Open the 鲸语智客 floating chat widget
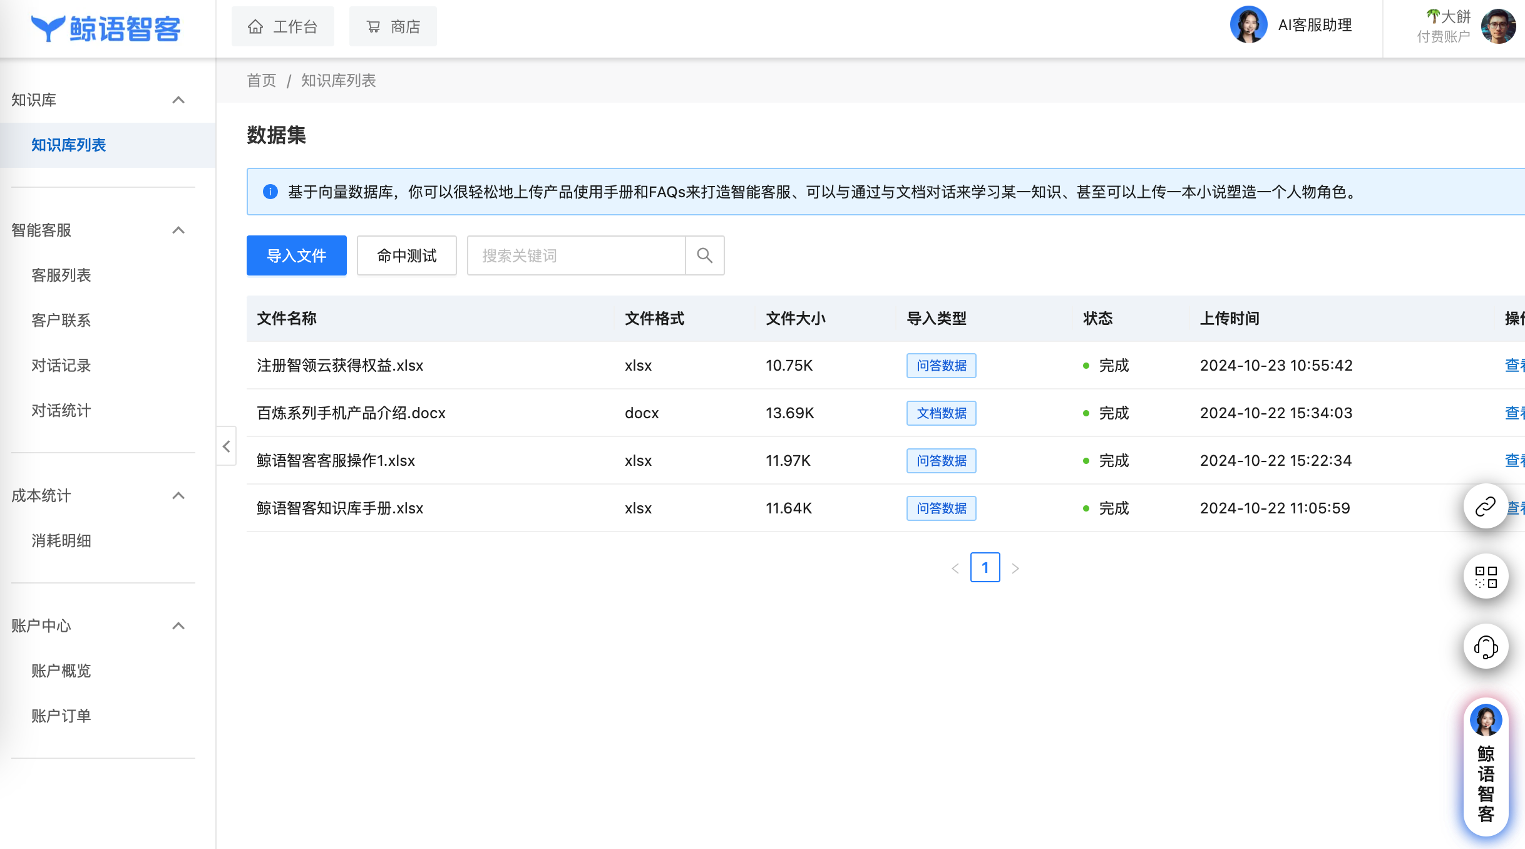The width and height of the screenshot is (1525, 849). point(1486,766)
